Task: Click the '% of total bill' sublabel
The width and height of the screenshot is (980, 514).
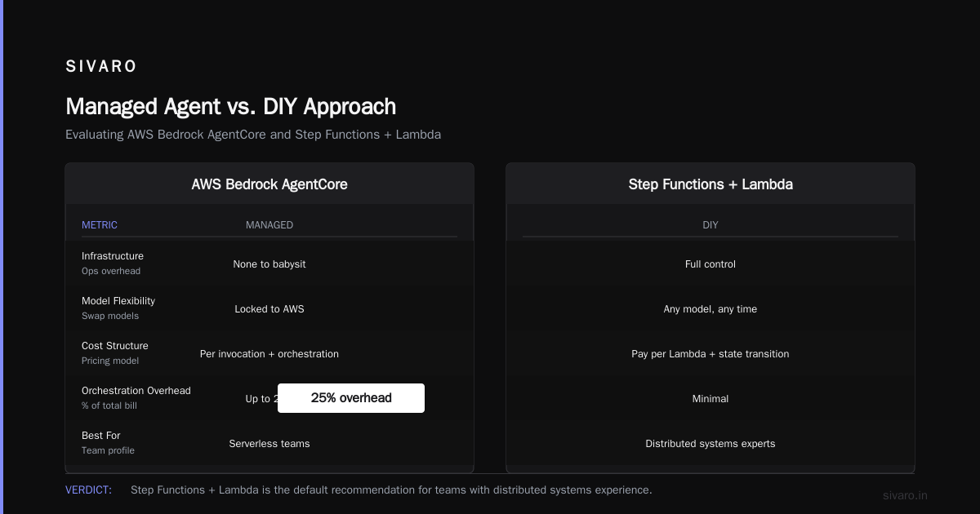Action: tap(111, 405)
